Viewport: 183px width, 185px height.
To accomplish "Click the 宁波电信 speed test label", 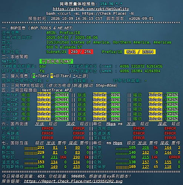I will tap(102, 128).
